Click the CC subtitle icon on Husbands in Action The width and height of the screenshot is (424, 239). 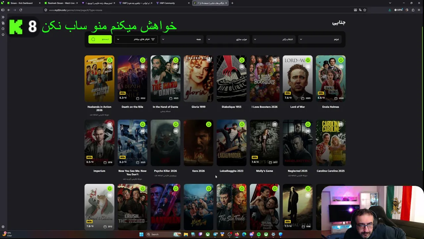(110, 67)
